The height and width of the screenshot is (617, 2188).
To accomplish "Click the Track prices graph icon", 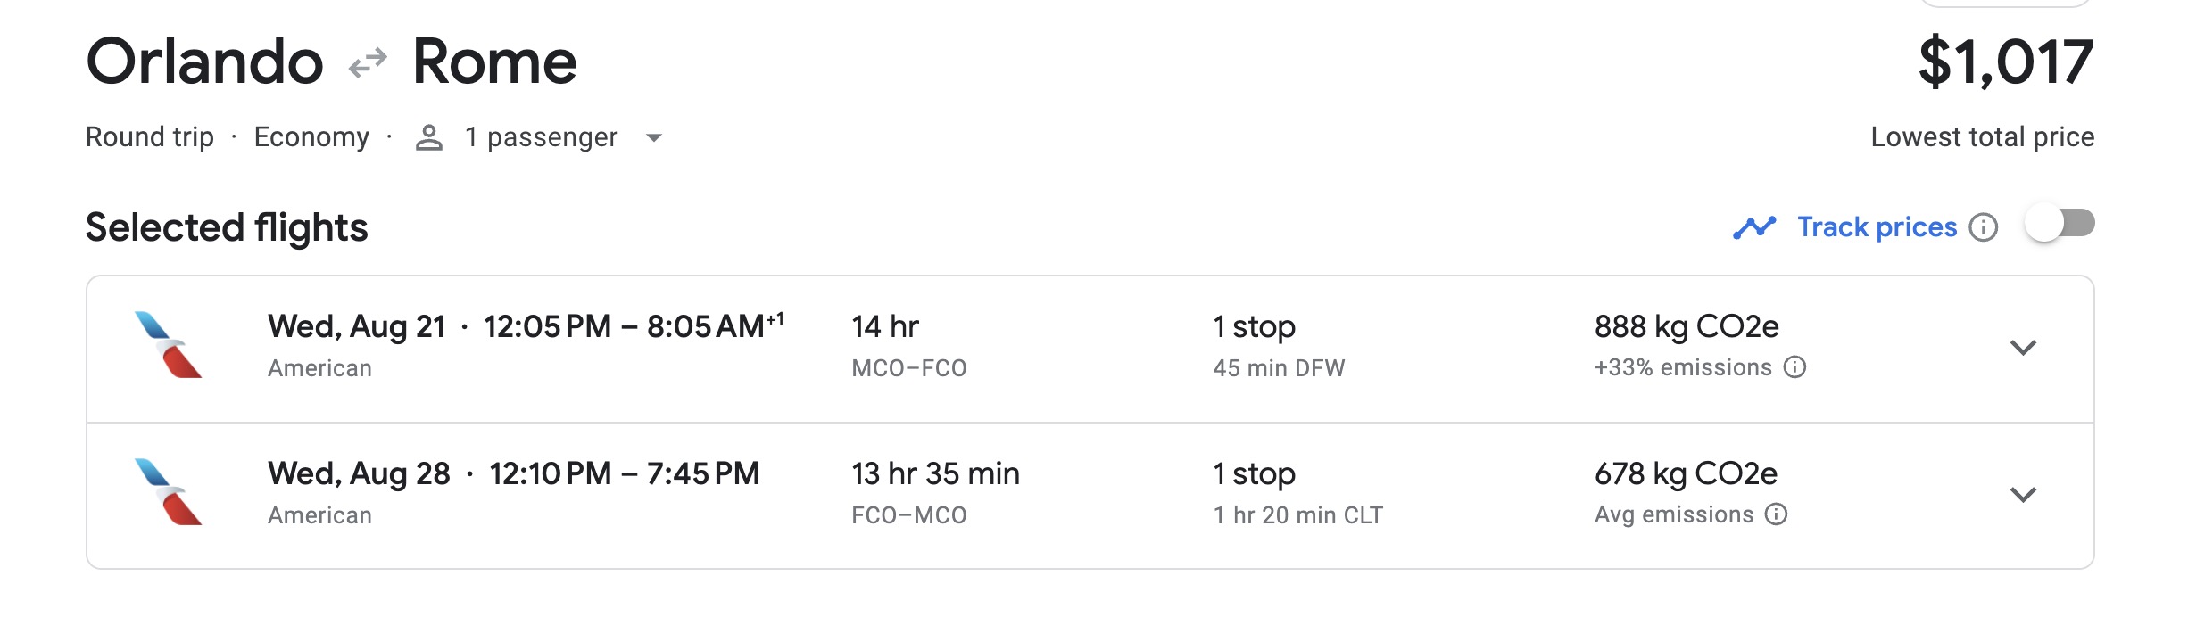I will (1754, 226).
